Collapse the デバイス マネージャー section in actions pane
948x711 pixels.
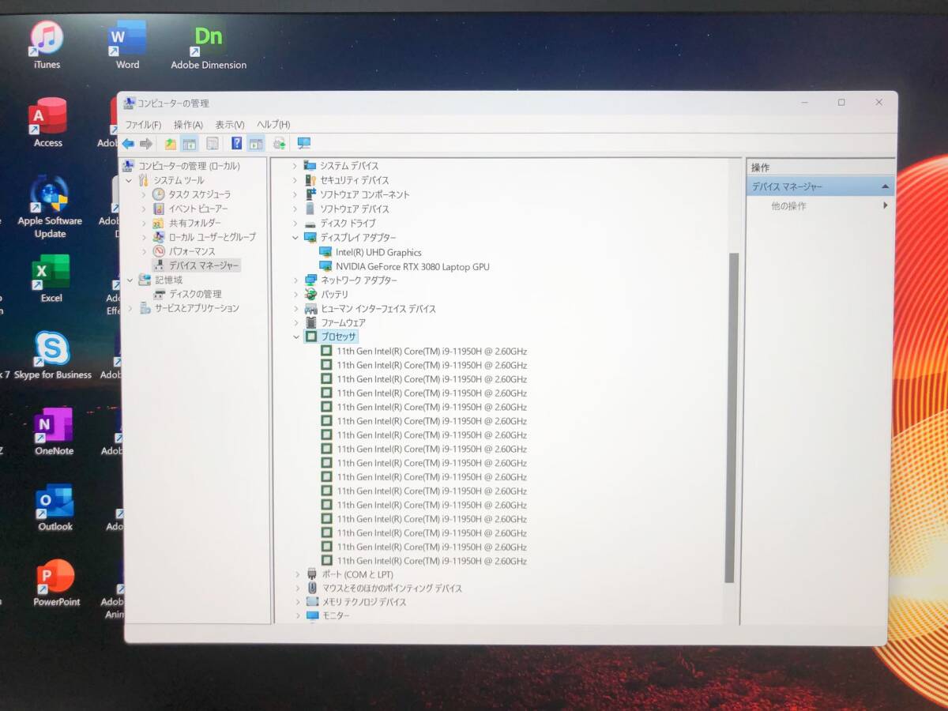pyautogui.click(x=886, y=186)
